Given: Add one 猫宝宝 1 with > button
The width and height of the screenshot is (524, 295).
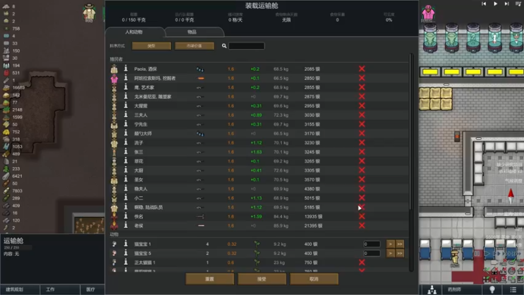Looking at the screenshot, I should [390, 244].
